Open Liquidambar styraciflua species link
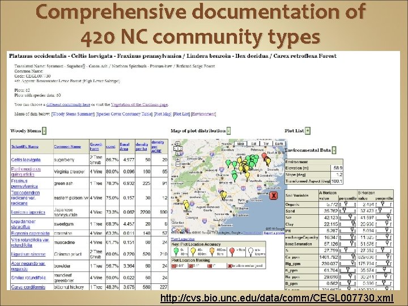The image size is (408, 306). coord(23,224)
